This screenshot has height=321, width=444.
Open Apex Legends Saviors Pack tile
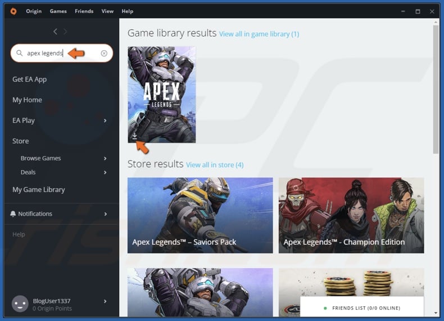click(200, 216)
